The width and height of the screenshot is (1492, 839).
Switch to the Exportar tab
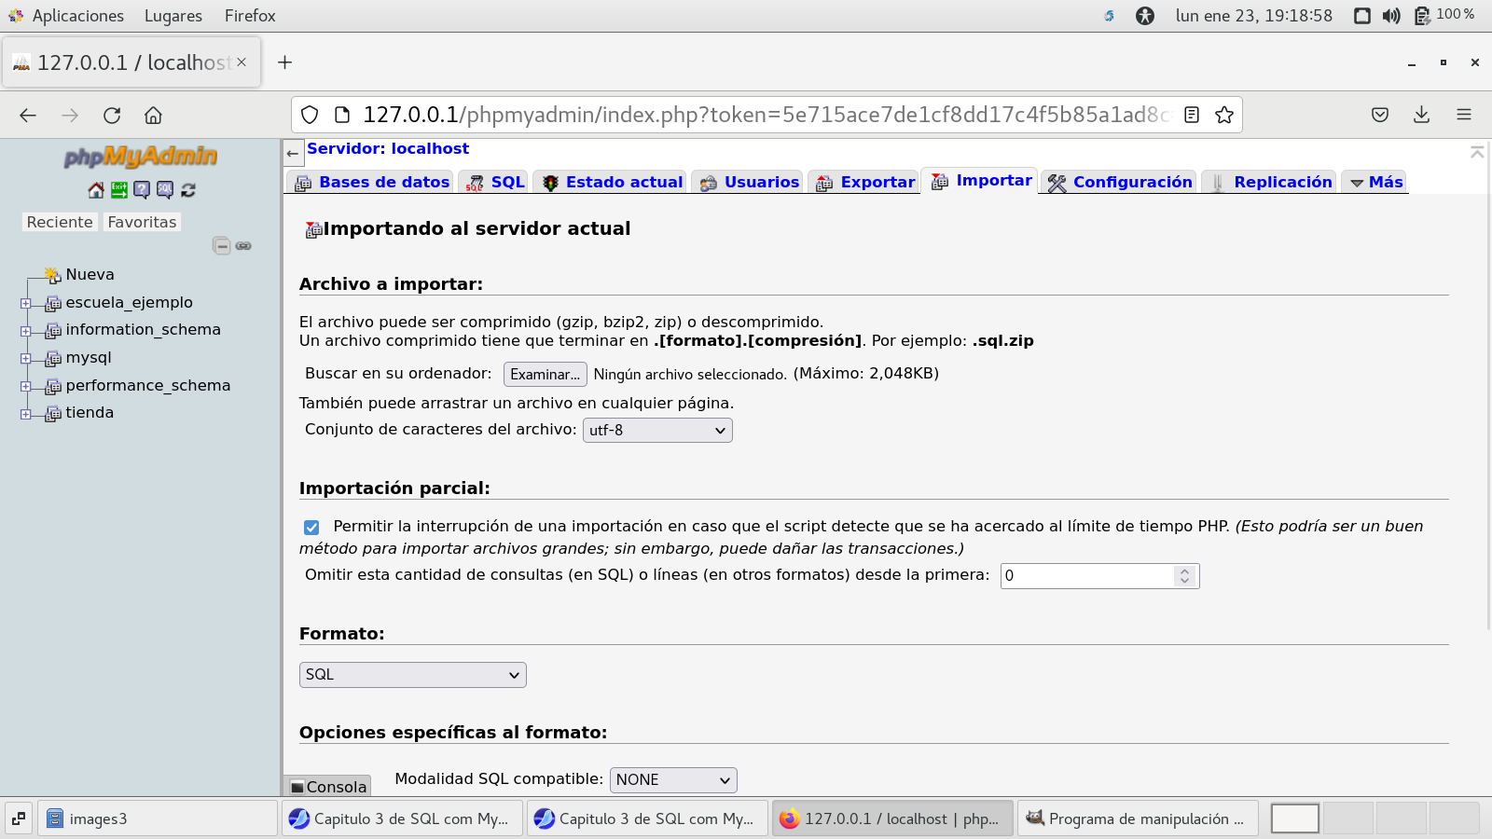click(x=864, y=183)
